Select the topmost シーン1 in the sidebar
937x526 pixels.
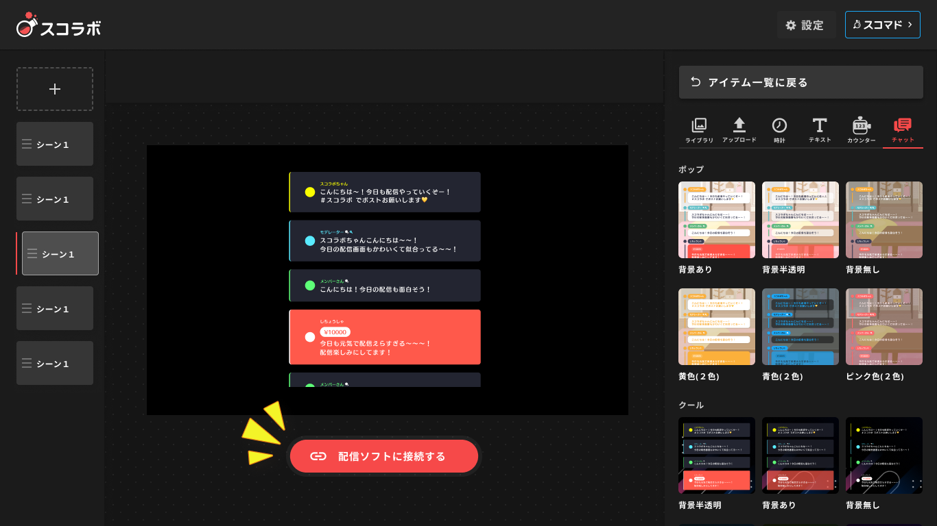[54, 144]
